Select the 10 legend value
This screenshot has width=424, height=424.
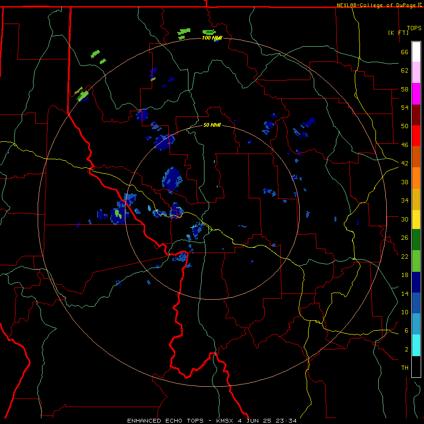[x=405, y=312]
